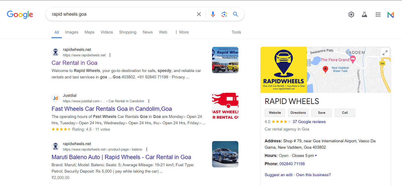Click the ₹2,000.00 price text

click(61, 177)
